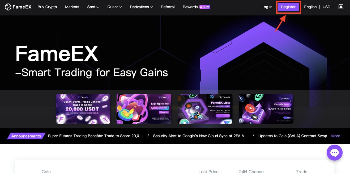This screenshot has height=173, width=350.
Task: Expand the Quant dropdown menu
Action: (x=114, y=7)
